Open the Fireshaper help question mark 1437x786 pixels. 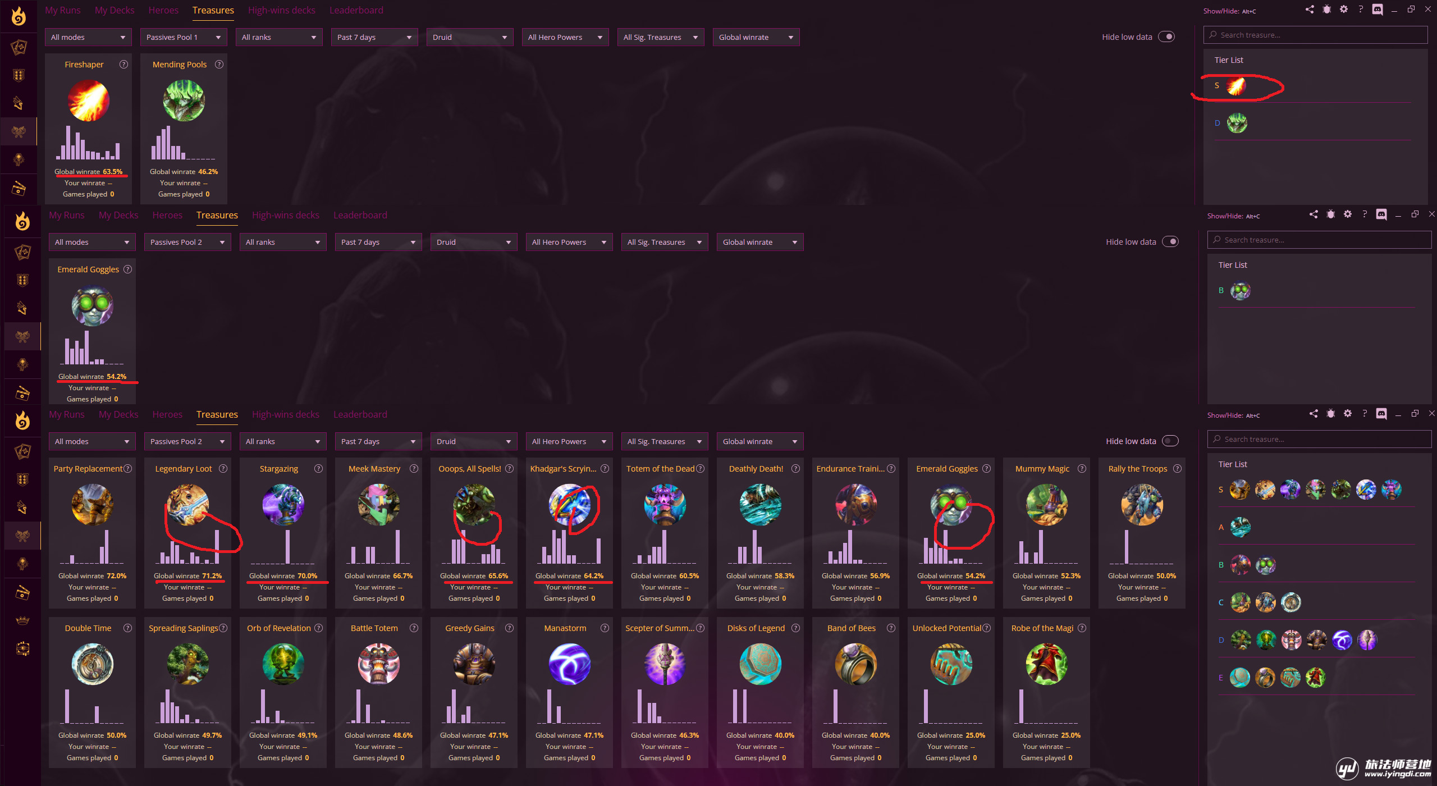[x=124, y=65]
